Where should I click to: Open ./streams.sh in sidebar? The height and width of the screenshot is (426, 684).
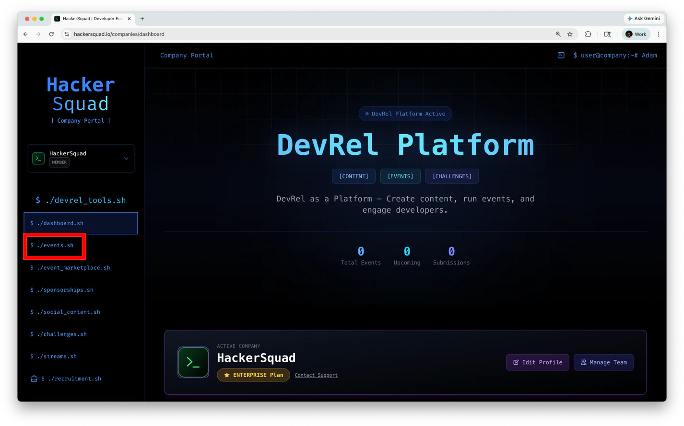[81, 356]
